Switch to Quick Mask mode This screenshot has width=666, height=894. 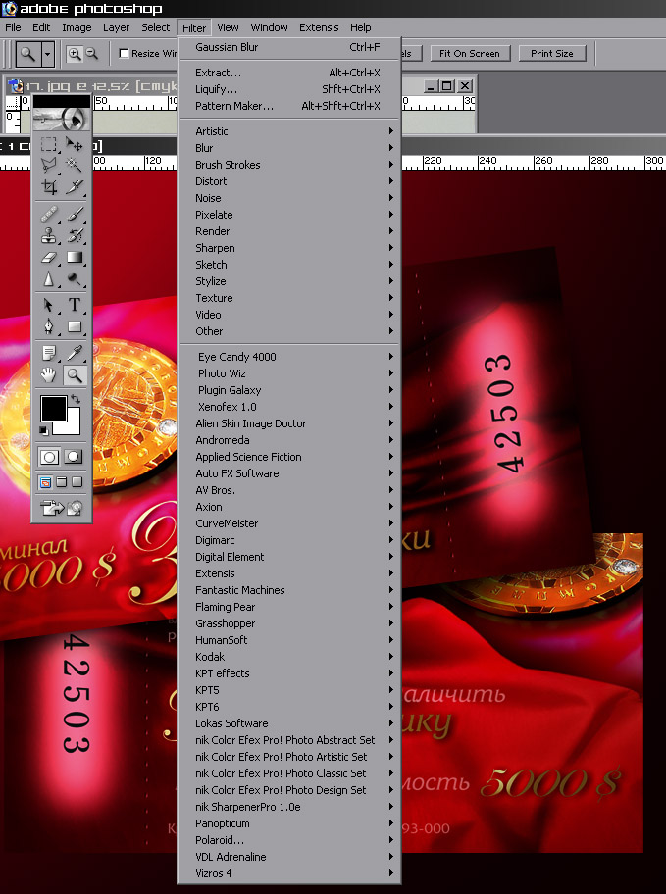click(74, 457)
